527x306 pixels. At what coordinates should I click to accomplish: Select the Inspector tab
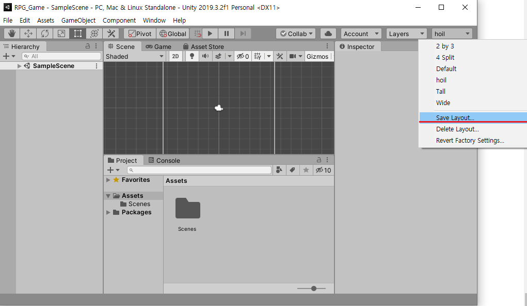click(x=357, y=47)
